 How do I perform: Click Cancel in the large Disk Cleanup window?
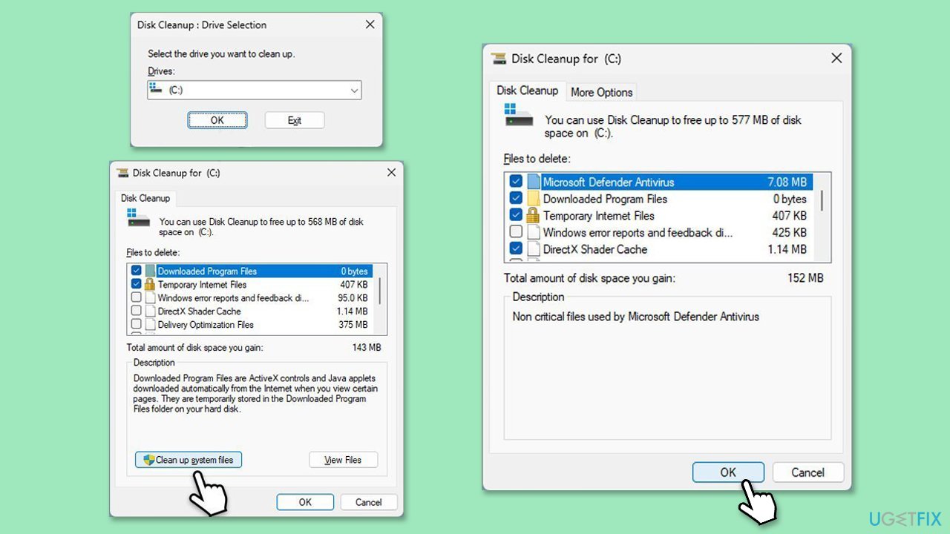pos(807,472)
